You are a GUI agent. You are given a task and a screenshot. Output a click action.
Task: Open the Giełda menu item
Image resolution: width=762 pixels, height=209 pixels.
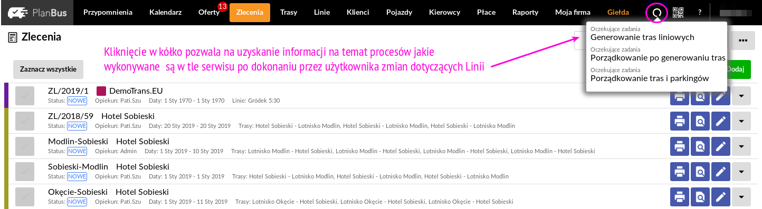click(x=618, y=12)
